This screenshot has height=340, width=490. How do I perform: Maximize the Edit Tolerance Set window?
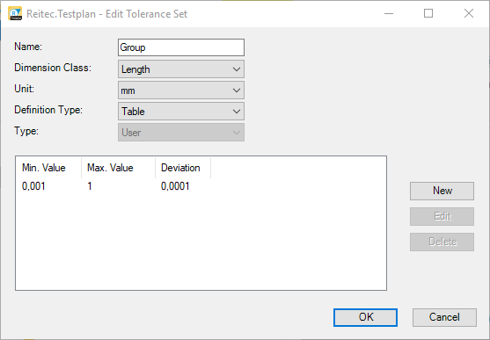tap(428, 14)
